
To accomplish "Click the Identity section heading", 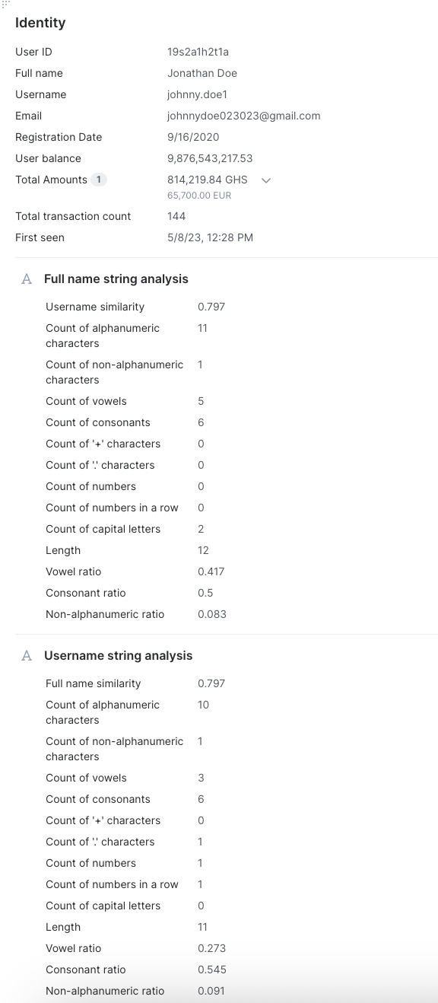I will 40,23.
